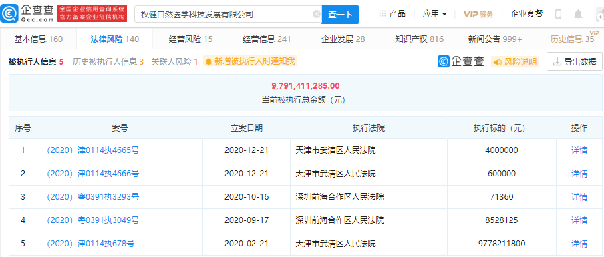The image size is (604, 257).
Task: Click the 企查查 logo beside 风险说明
Action: [x=461, y=61]
